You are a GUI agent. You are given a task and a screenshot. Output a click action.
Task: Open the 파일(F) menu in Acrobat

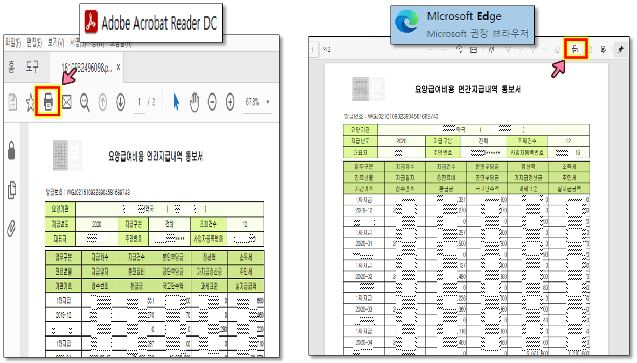(13, 42)
